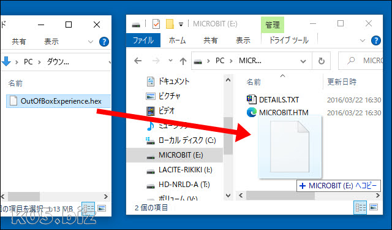Click 名前 column header in Downloads window
This screenshot has height=230, width=392.
click(15, 83)
